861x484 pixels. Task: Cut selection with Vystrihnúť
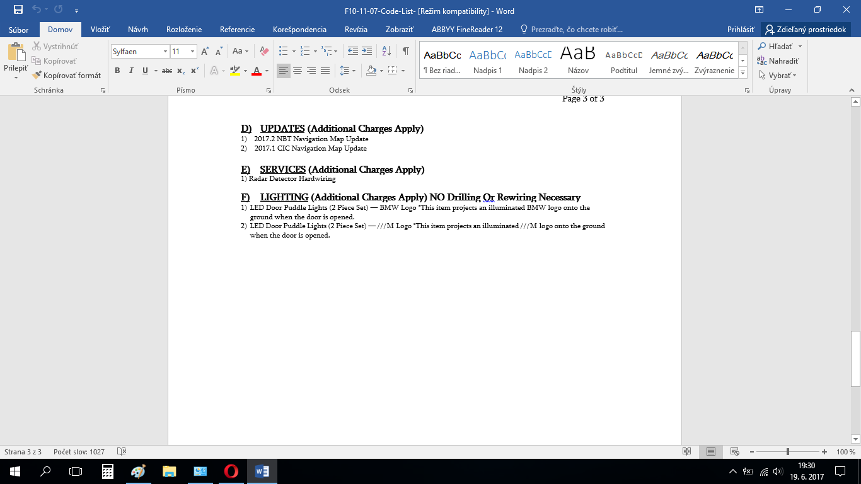click(x=56, y=47)
